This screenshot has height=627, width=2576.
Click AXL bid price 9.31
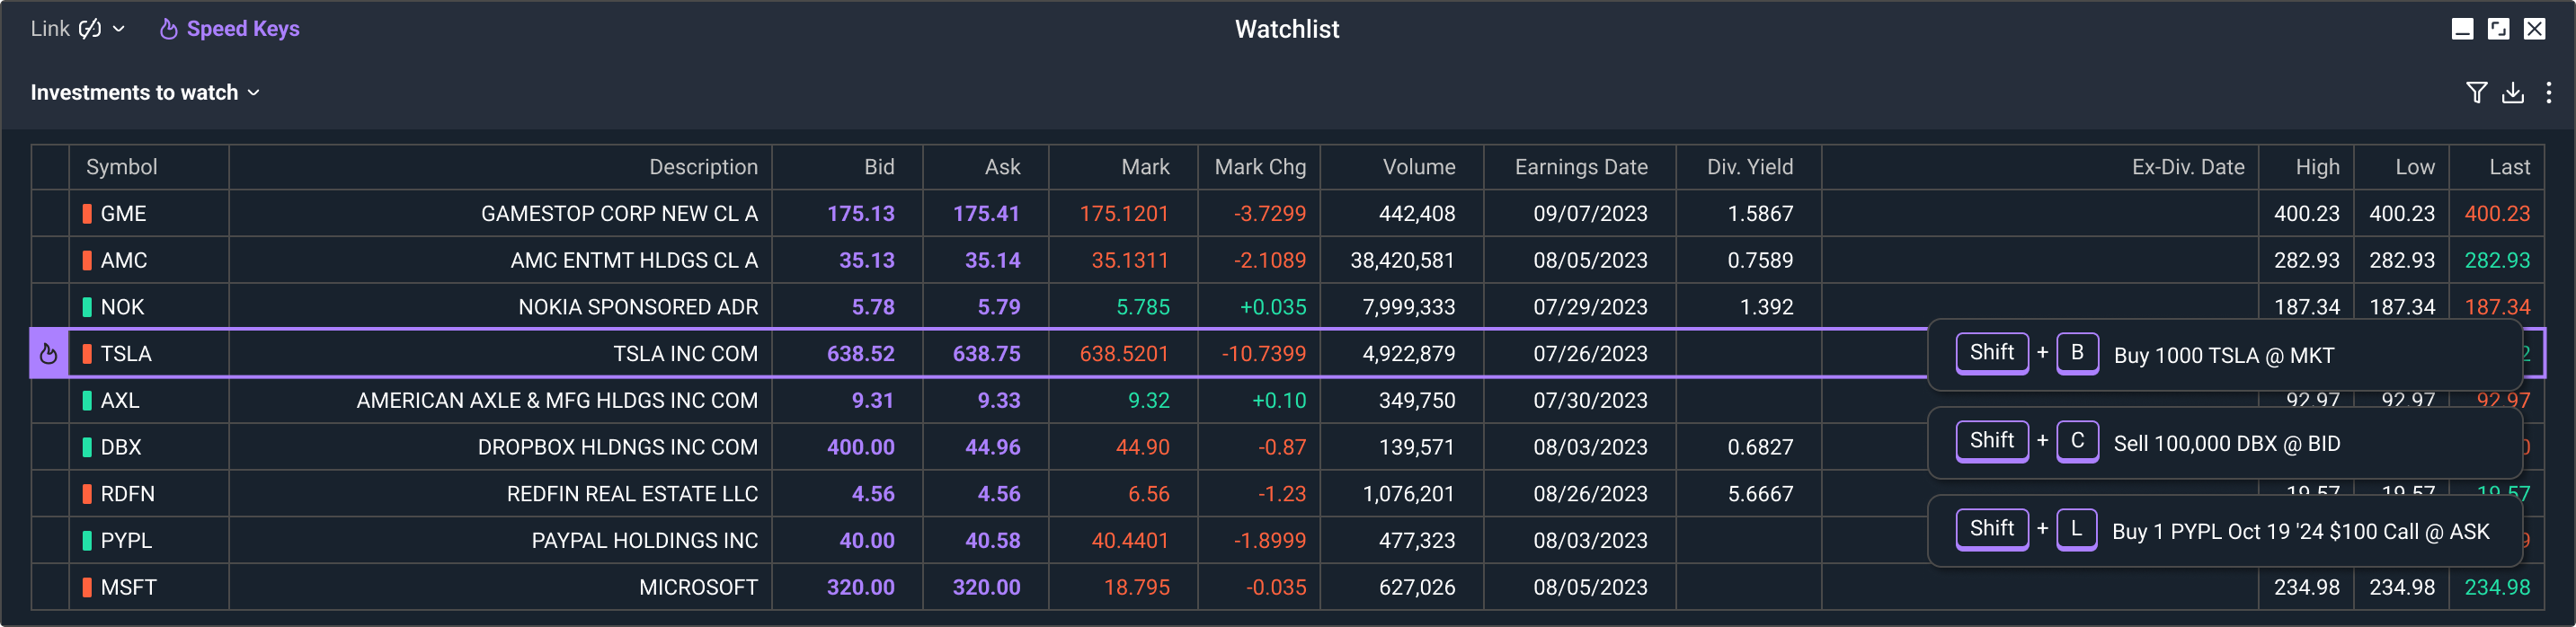pos(873,401)
